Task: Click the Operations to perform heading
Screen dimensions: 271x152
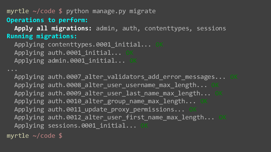Action: (x=47, y=20)
